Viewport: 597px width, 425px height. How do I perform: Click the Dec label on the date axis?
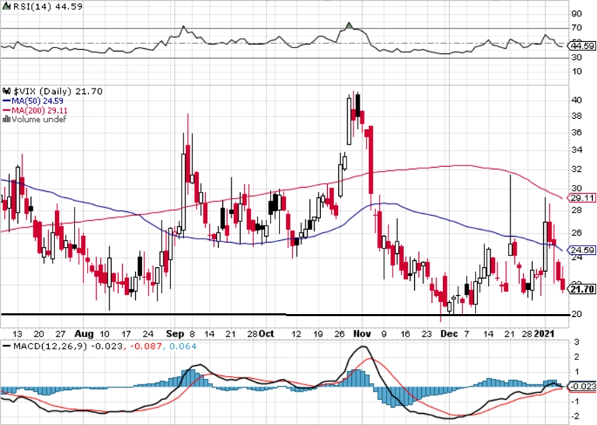coord(449,334)
